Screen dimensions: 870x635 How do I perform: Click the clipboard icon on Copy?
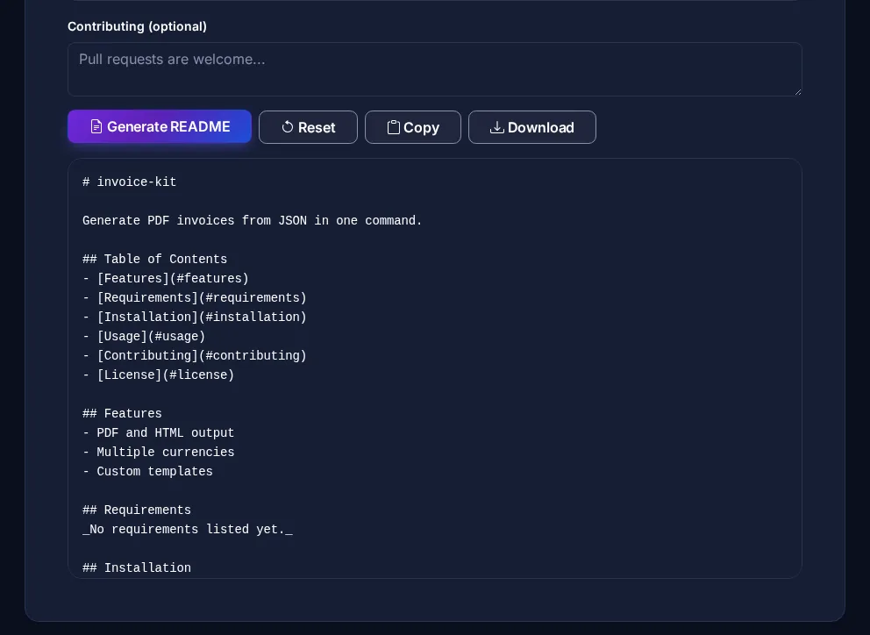click(x=394, y=127)
